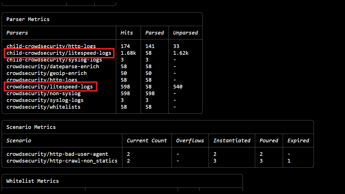Select the crowdsecurity/dateparse-enrich parser name
The height and width of the screenshot is (194, 345).
click(53, 67)
